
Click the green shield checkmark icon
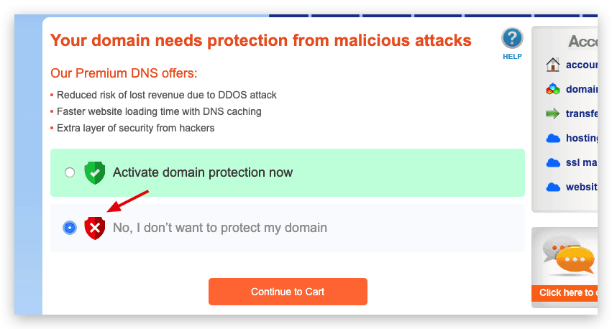click(x=95, y=173)
